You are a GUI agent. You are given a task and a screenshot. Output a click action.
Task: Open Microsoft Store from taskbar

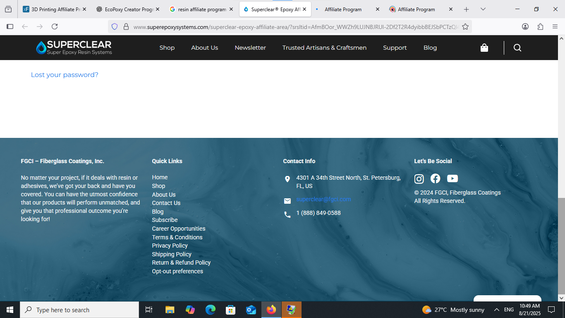click(231, 310)
